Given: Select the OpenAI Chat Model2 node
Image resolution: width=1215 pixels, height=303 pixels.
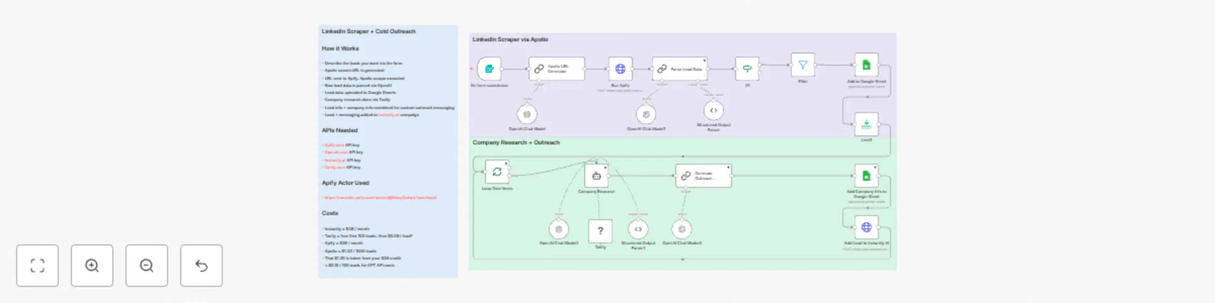Looking at the screenshot, I should tap(559, 229).
